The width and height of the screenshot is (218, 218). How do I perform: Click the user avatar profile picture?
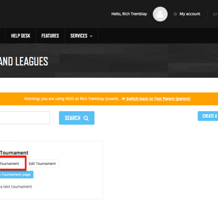tap(160, 14)
